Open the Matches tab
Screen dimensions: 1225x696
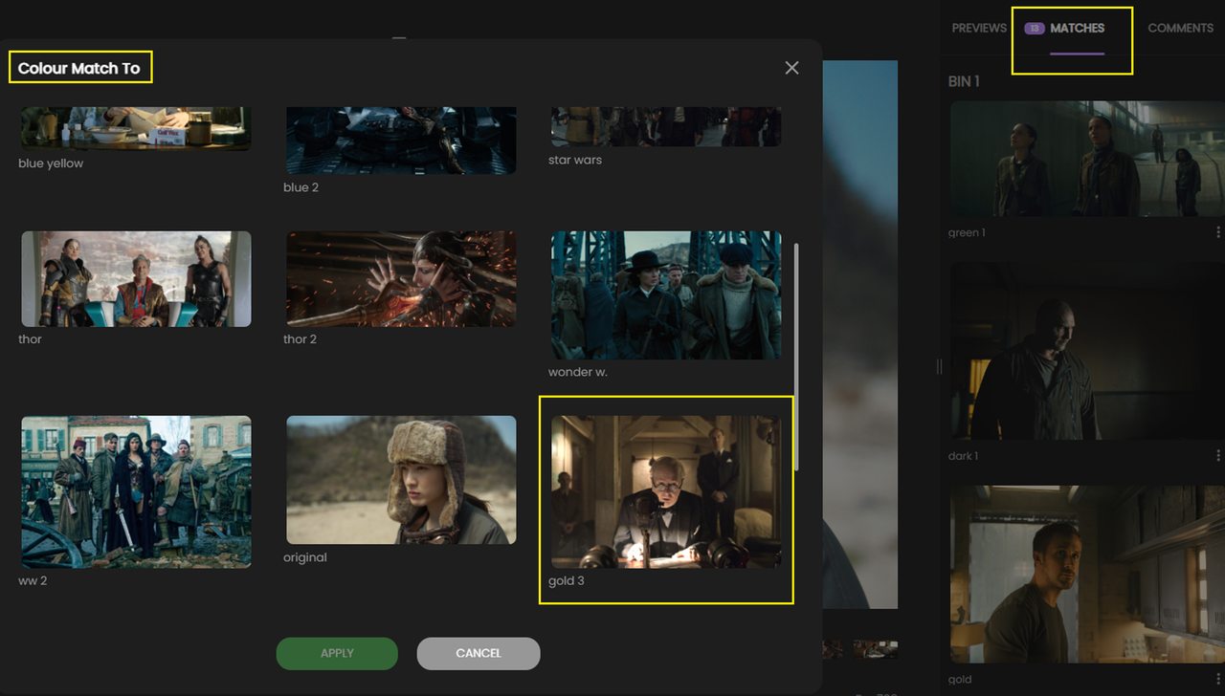tap(1077, 28)
